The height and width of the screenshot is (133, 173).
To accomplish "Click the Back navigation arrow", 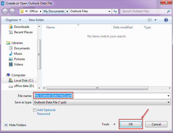I will coord(5,11).
